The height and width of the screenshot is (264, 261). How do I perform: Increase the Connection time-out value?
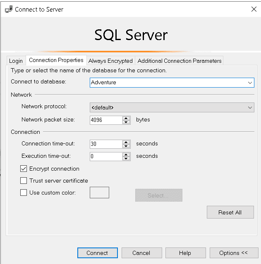point(126,142)
